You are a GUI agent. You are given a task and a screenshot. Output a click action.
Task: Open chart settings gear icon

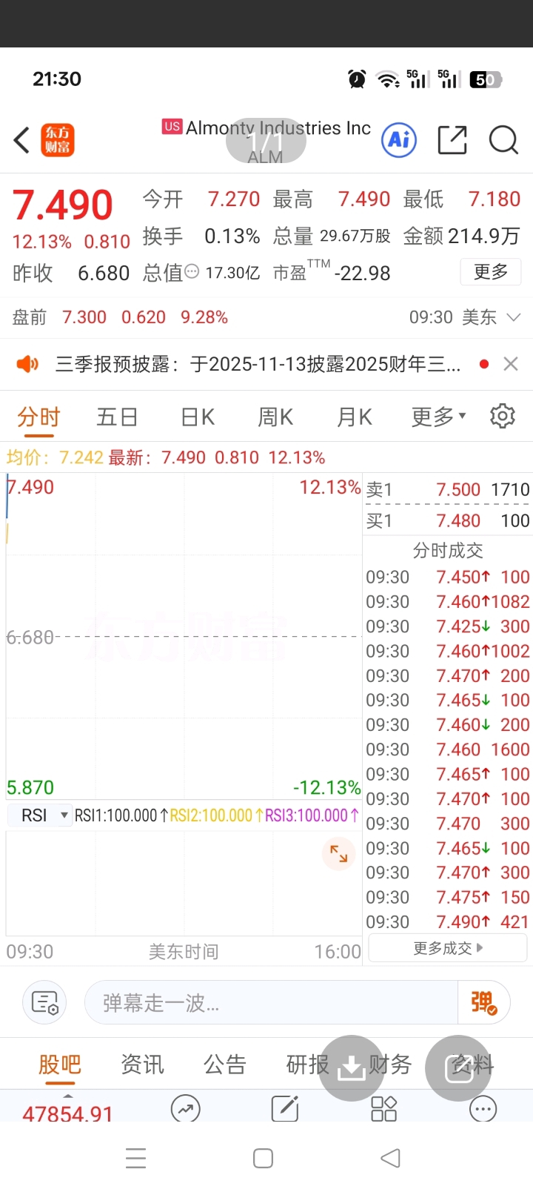point(503,416)
